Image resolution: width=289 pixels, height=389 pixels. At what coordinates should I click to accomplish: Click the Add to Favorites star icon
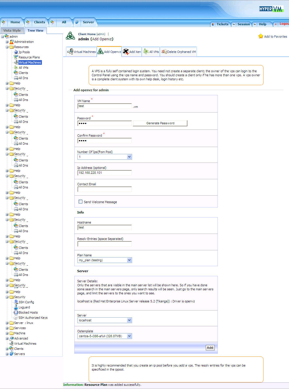261,36
